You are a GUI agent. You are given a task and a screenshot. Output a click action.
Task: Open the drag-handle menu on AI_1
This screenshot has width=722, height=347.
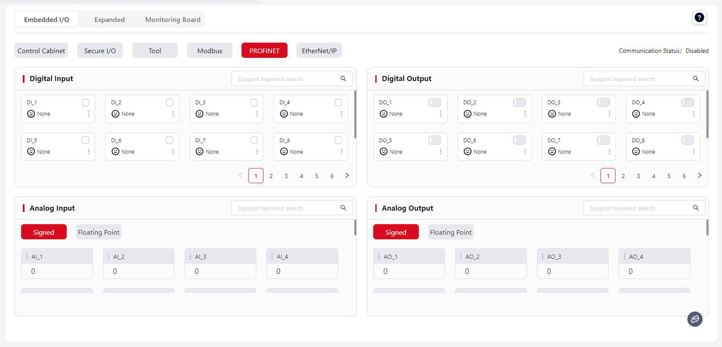(x=27, y=257)
